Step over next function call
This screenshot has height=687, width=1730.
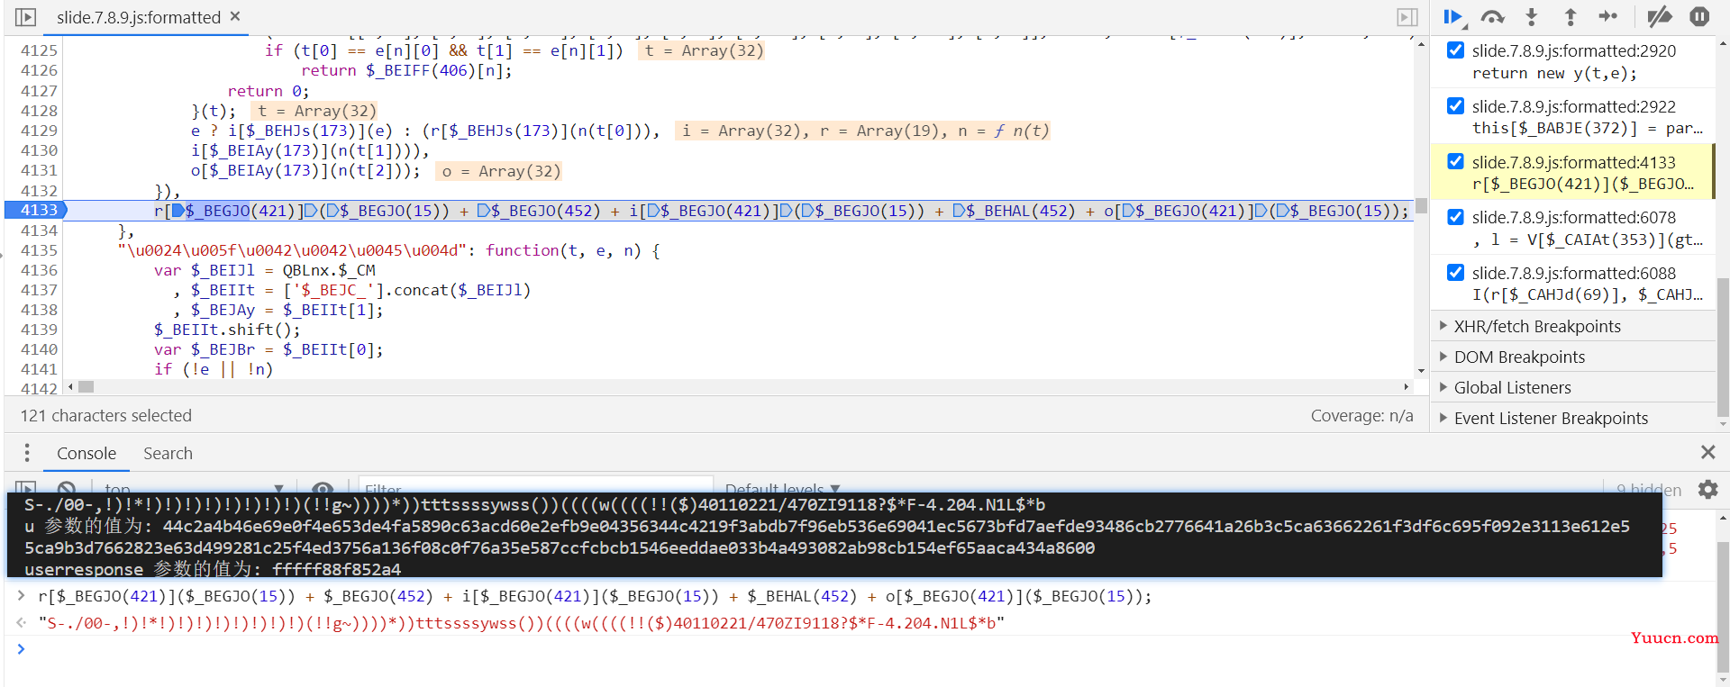pyautogui.click(x=1493, y=17)
